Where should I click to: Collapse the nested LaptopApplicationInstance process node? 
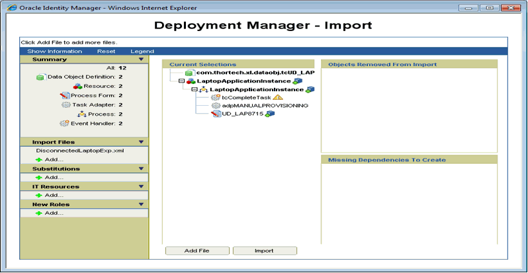tap(194, 89)
